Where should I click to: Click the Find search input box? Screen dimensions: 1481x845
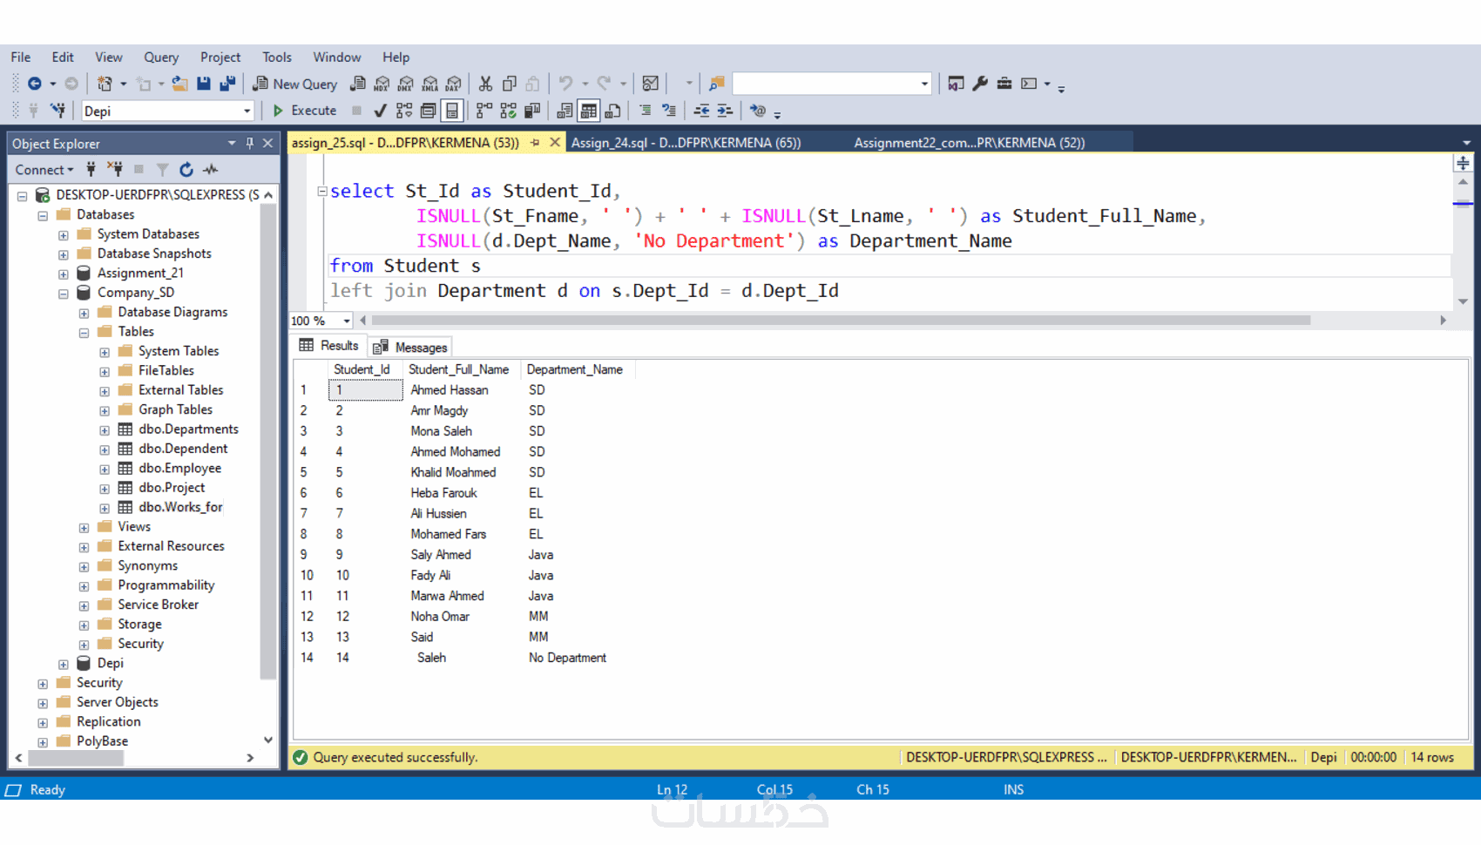(x=825, y=84)
